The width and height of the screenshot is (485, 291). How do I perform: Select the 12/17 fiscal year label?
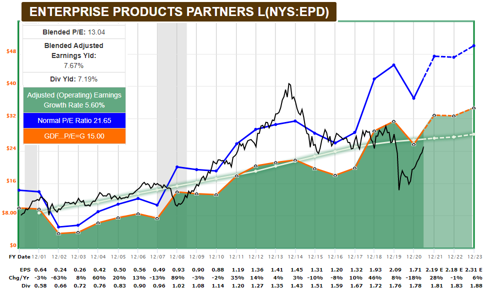(x=355, y=256)
